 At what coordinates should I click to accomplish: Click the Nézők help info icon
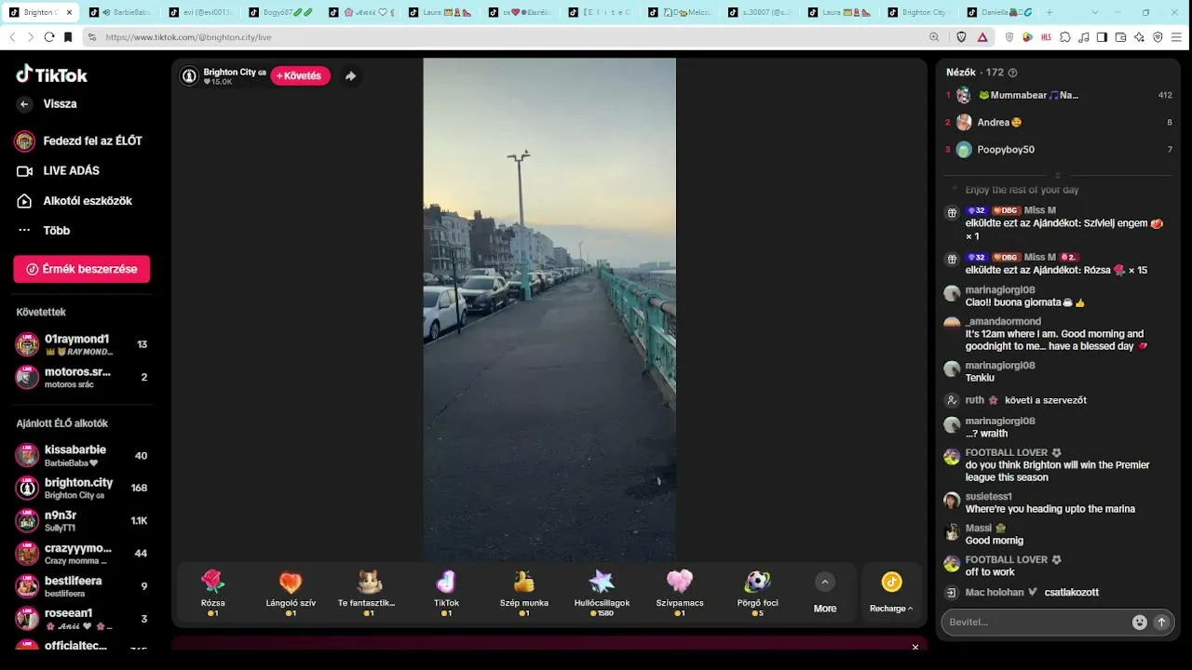click(1013, 73)
